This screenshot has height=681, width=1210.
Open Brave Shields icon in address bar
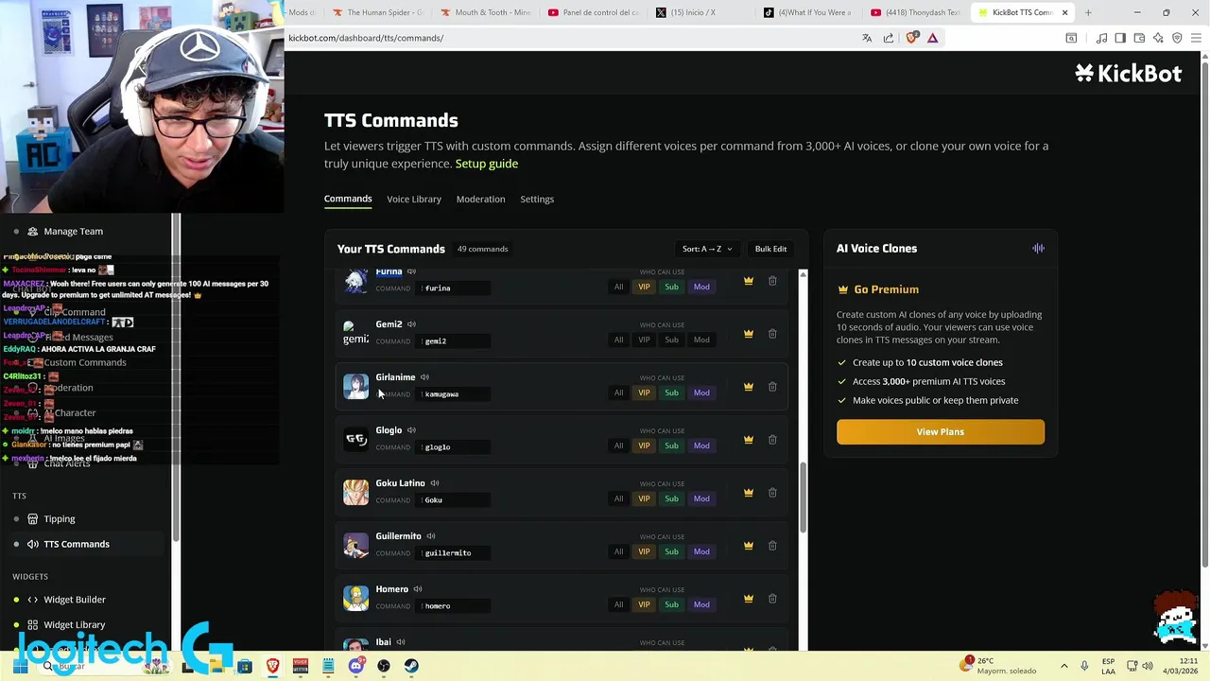911,38
